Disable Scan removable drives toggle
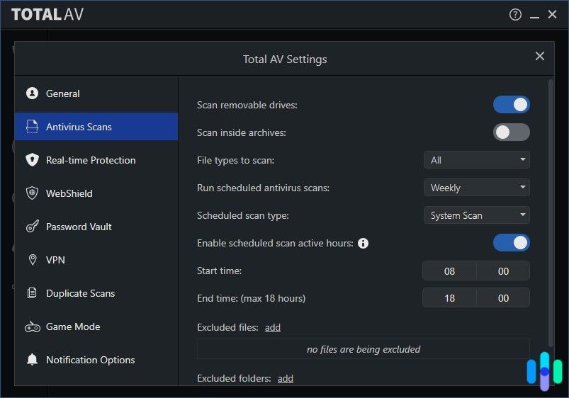Image resolution: width=569 pixels, height=398 pixels. [x=512, y=105]
